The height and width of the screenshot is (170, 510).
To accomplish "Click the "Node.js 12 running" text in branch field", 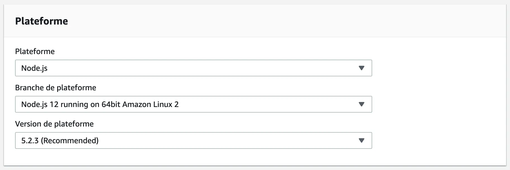I will click(55, 105).
